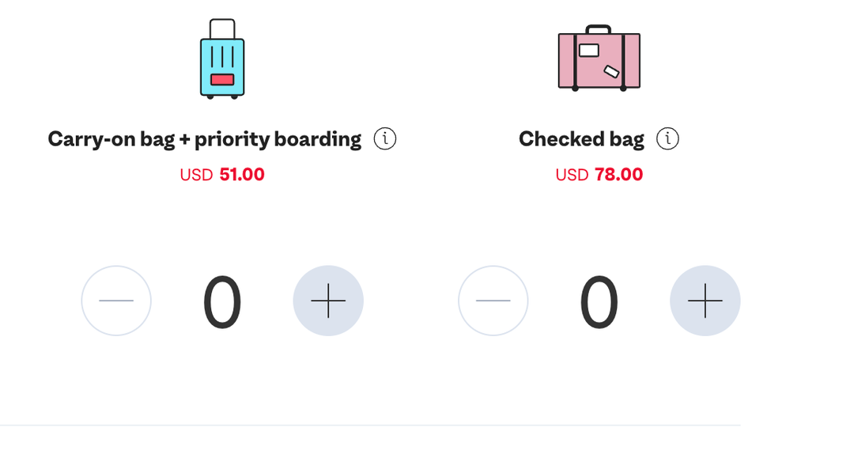Click the pink checked suitcase icon
This screenshot has height=454, width=854.
599,59
